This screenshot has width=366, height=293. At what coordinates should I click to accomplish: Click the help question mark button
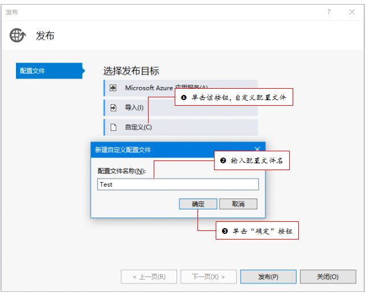click(328, 11)
